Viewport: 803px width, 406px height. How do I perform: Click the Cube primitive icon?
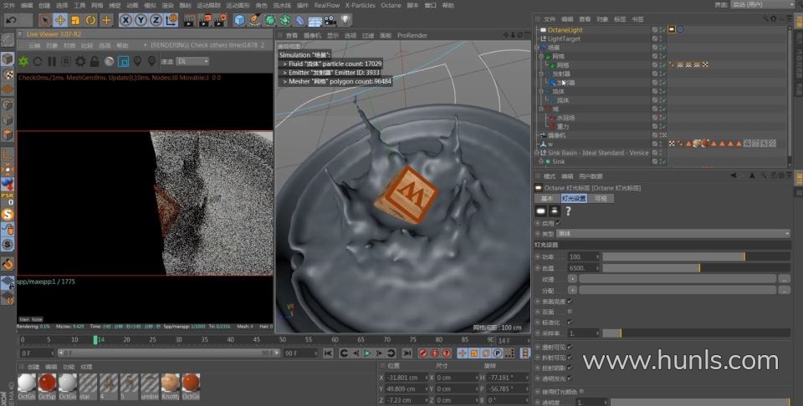coord(240,19)
